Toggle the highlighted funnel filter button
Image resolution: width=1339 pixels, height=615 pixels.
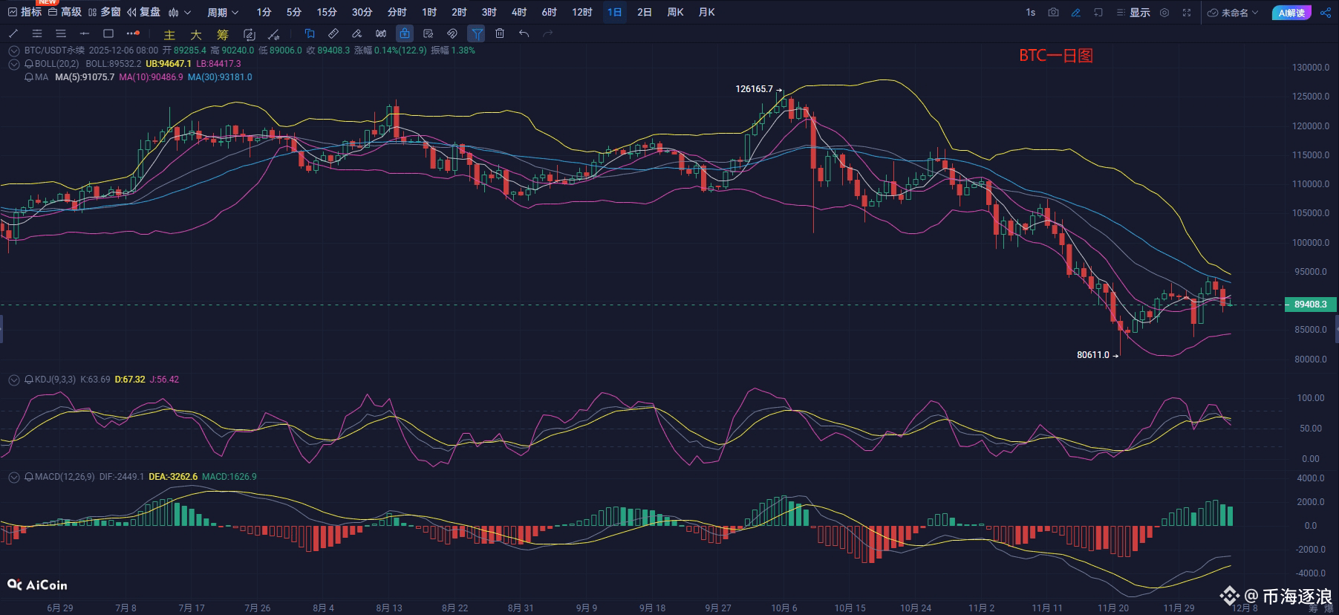pyautogui.click(x=476, y=33)
